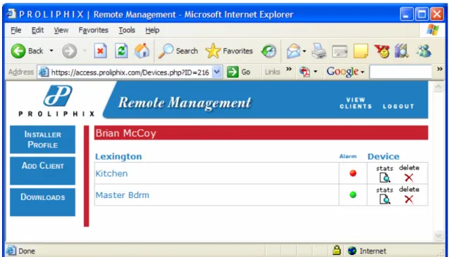Open the Google toolbar dropdown
451x257 pixels.
(x=362, y=72)
